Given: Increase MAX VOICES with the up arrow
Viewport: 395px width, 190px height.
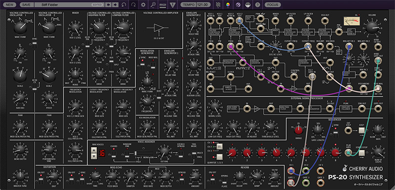Looking at the screenshot, I should click(x=94, y=151).
